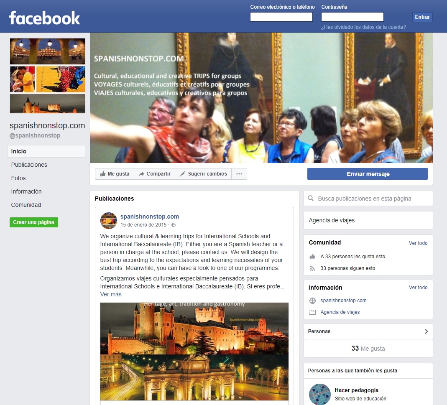Open the castle photo in the post

tap(194, 351)
